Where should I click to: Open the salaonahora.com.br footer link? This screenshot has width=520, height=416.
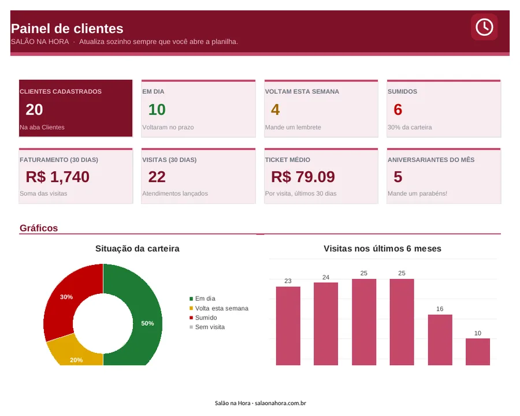coord(280,403)
